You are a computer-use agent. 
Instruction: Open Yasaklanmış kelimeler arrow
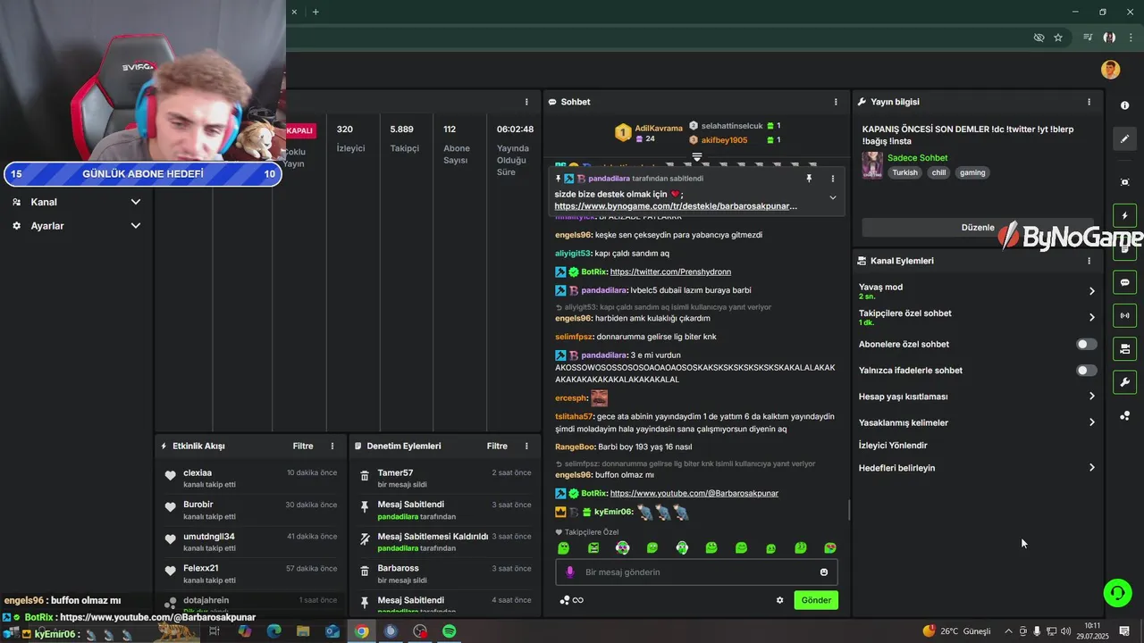tap(1091, 422)
